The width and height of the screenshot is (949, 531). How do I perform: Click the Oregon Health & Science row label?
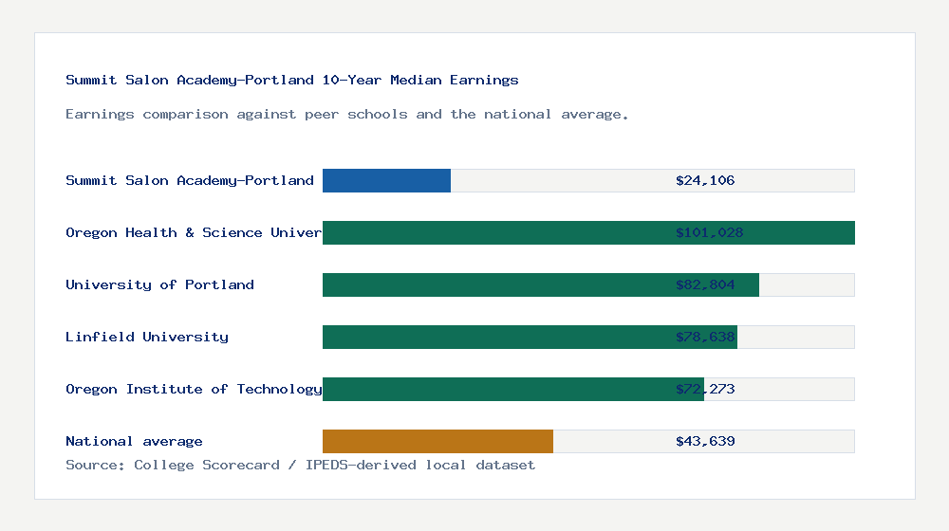[194, 233]
